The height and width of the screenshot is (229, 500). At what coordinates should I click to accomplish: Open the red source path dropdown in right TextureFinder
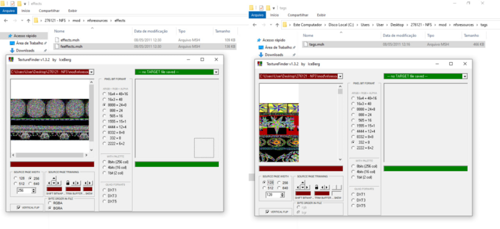coord(340,76)
